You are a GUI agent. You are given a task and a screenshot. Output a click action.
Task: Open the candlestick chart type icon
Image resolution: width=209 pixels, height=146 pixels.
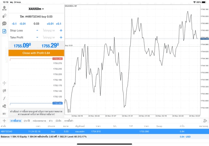(x=4, y=91)
